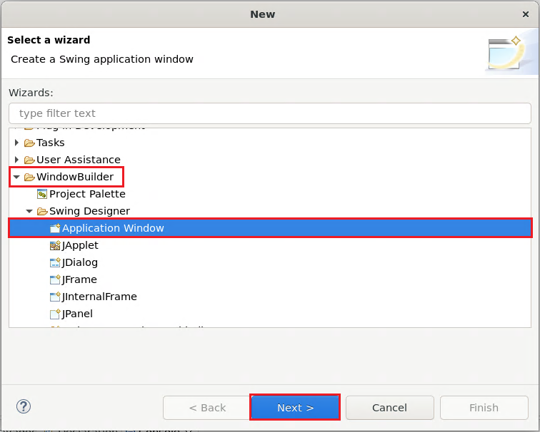
Task: Click the Project Palette icon
Action: point(42,194)
